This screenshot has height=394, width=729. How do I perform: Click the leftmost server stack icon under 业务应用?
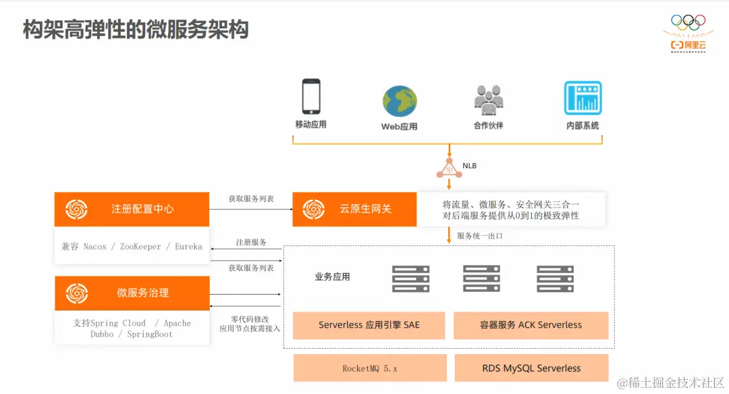(x=412, y=278)
